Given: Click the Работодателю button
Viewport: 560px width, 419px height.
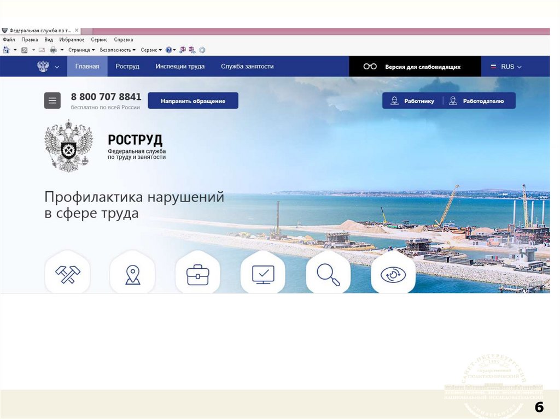Looking at the screenshot, I should pyautogui.click(x=482, y=101).
